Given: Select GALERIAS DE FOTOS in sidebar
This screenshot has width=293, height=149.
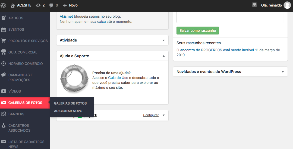Looking at the screenshot, I should click(25, 103).
